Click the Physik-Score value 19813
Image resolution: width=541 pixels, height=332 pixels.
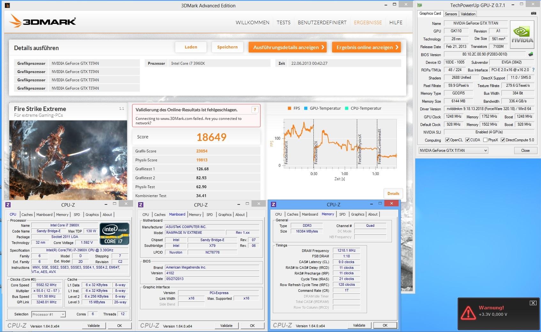click(x=202, y=160)
